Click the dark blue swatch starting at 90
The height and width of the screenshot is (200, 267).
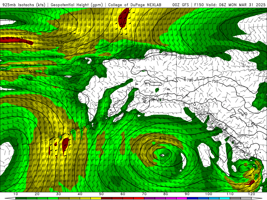point(193,198)
